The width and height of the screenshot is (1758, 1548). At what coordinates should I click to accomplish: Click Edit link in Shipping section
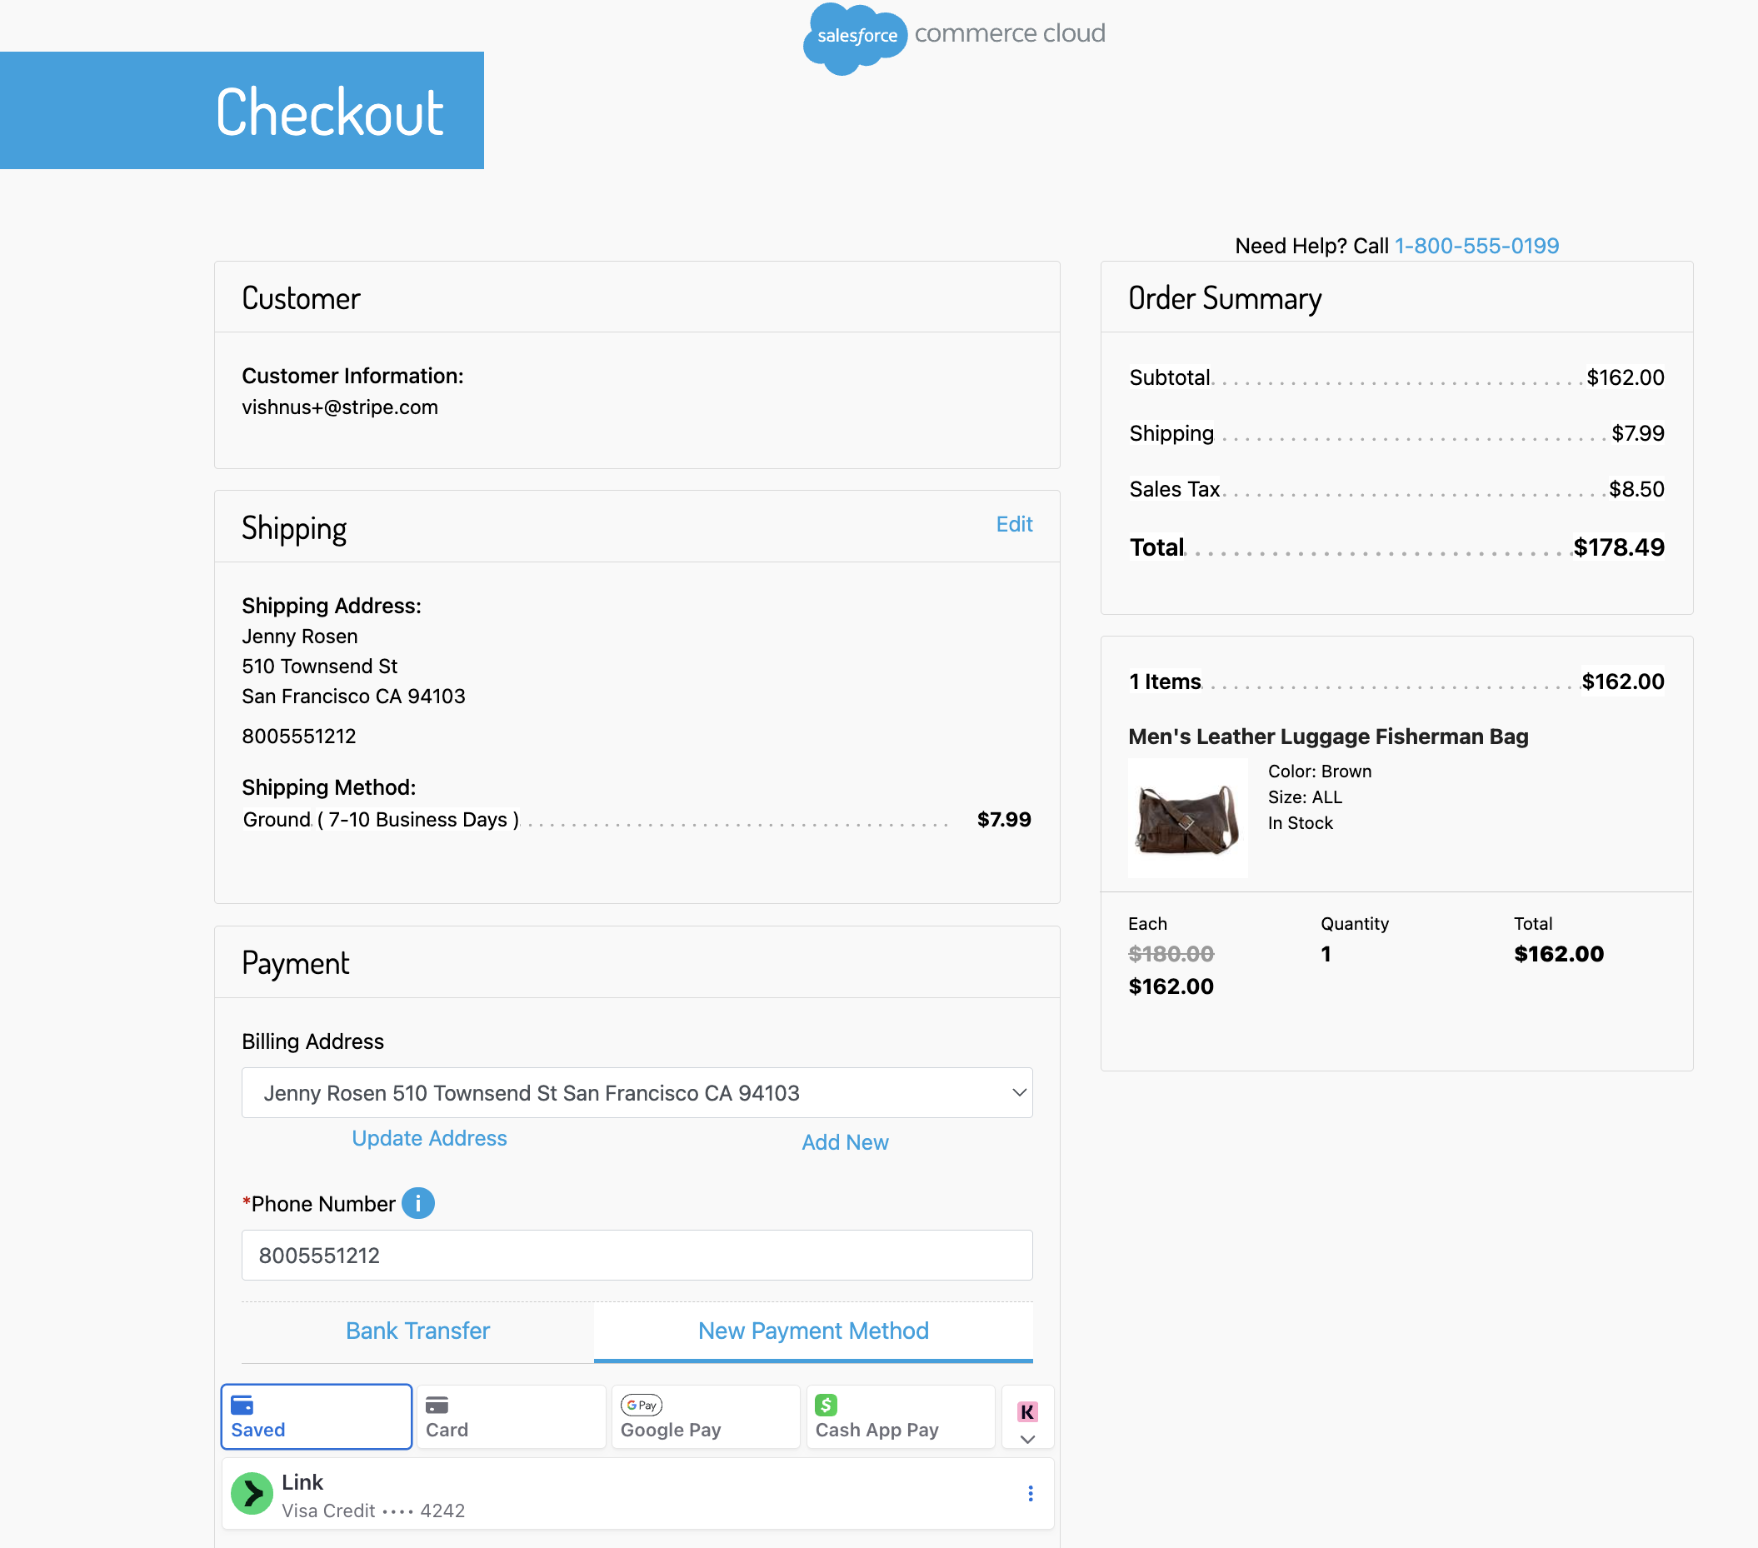tap(1013, 524)
